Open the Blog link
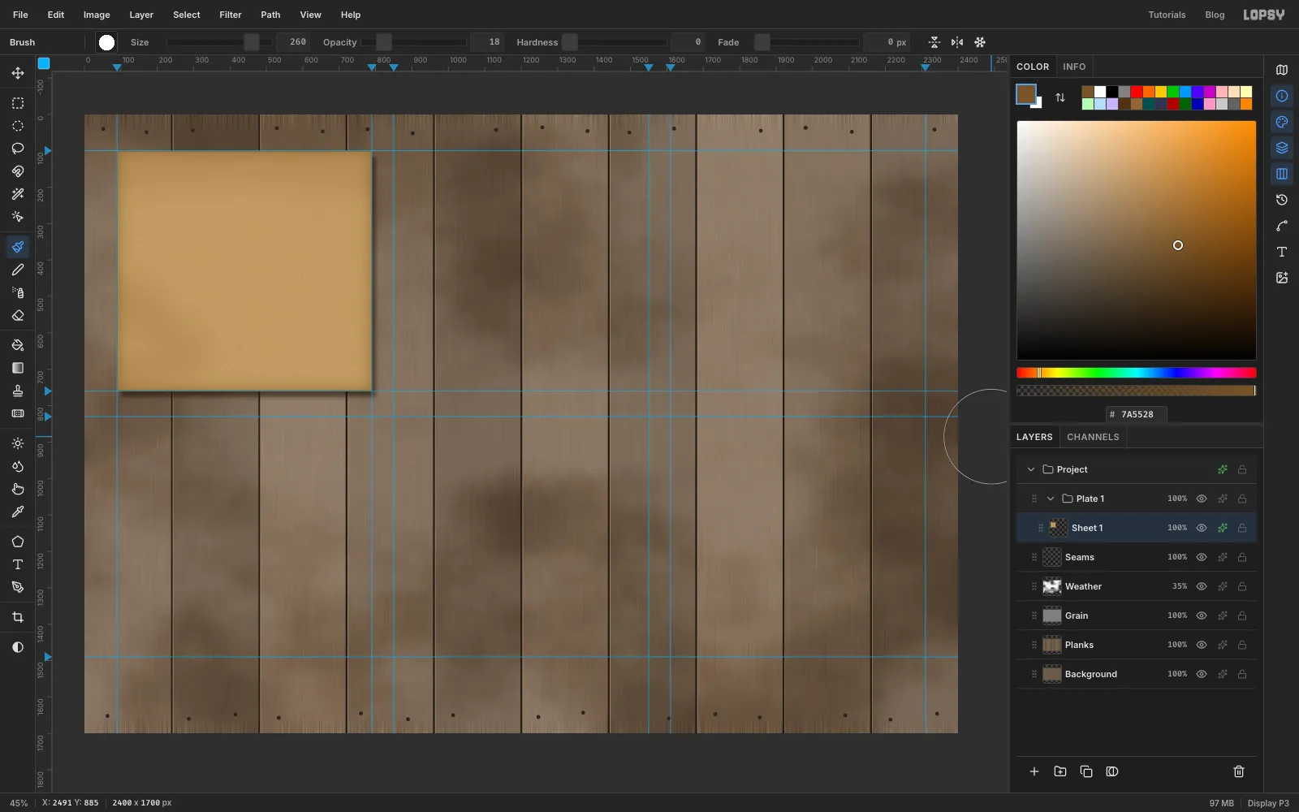The height and width of the screenshot is (812, 1299). 1215,15
